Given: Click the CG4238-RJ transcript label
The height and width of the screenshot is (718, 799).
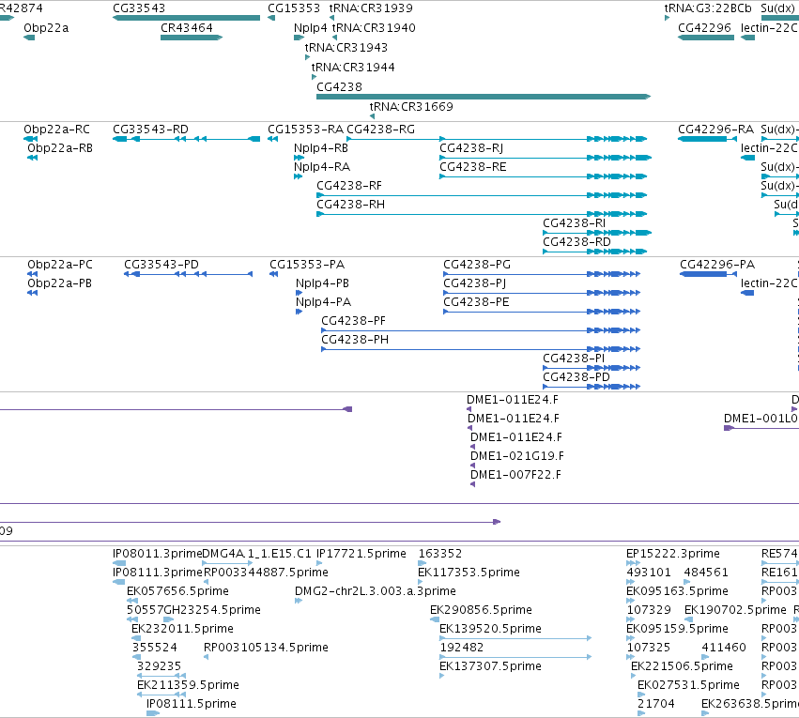Looking at the screenshot, I should tap(471, 148).
